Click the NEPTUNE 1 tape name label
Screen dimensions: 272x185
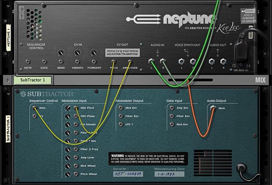(x=8, y=38)
